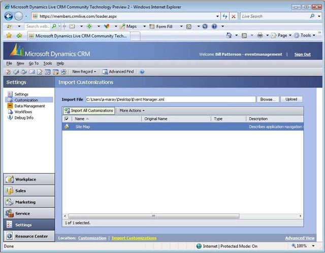Screen dimensions: 325x253
Task: Click the Settings area button in the bottom navigation
Action: tap(29, 225)
